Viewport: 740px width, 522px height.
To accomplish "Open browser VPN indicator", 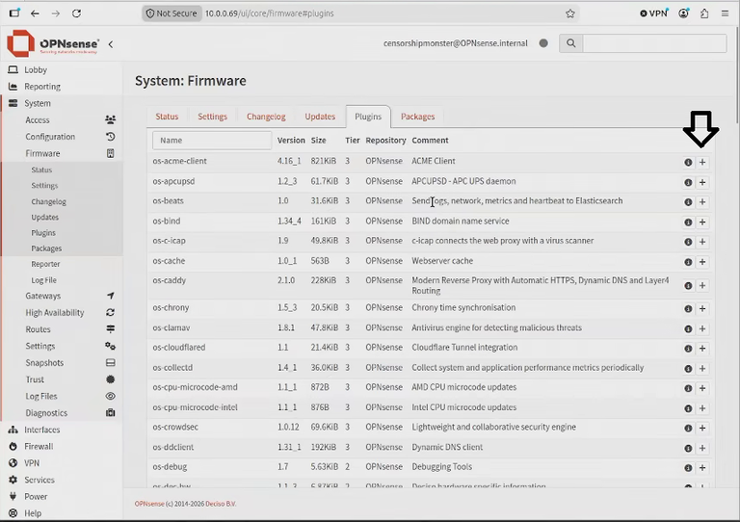I will coord(654,13).
